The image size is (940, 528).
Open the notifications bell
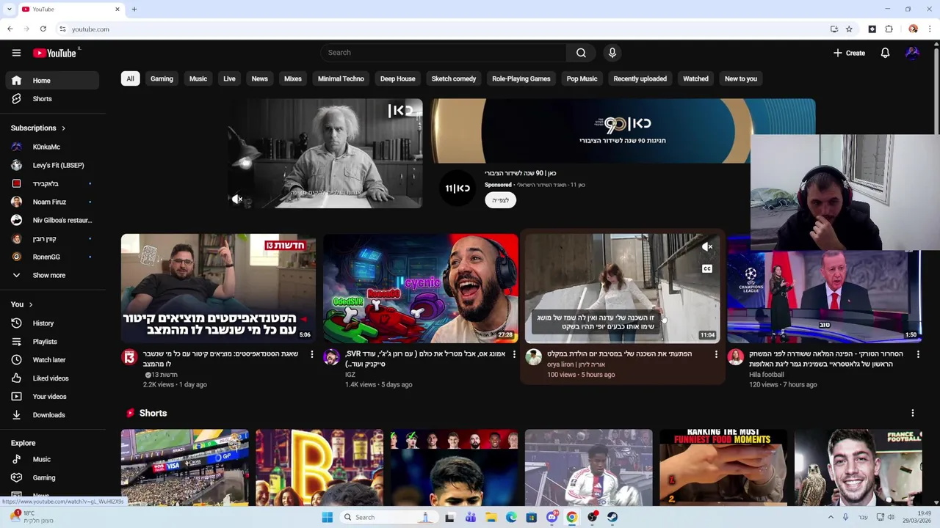[x=885, y=53]
